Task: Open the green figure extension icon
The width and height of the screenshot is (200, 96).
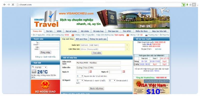Action: point(187,5)
